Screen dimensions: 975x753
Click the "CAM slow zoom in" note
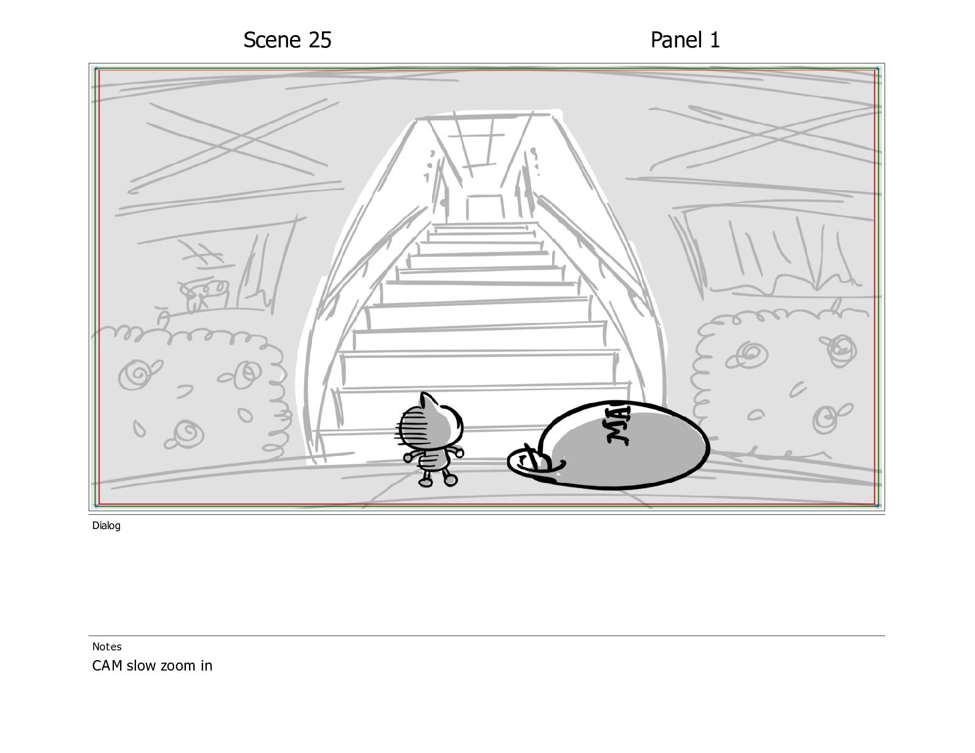tap(152, 666)
